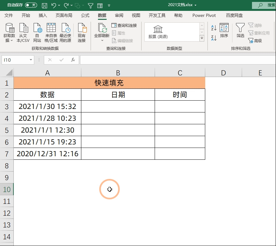Switch to the 开始 ribbon tab
Viewport: 276px width, 246px height.
tap(26, 15)
